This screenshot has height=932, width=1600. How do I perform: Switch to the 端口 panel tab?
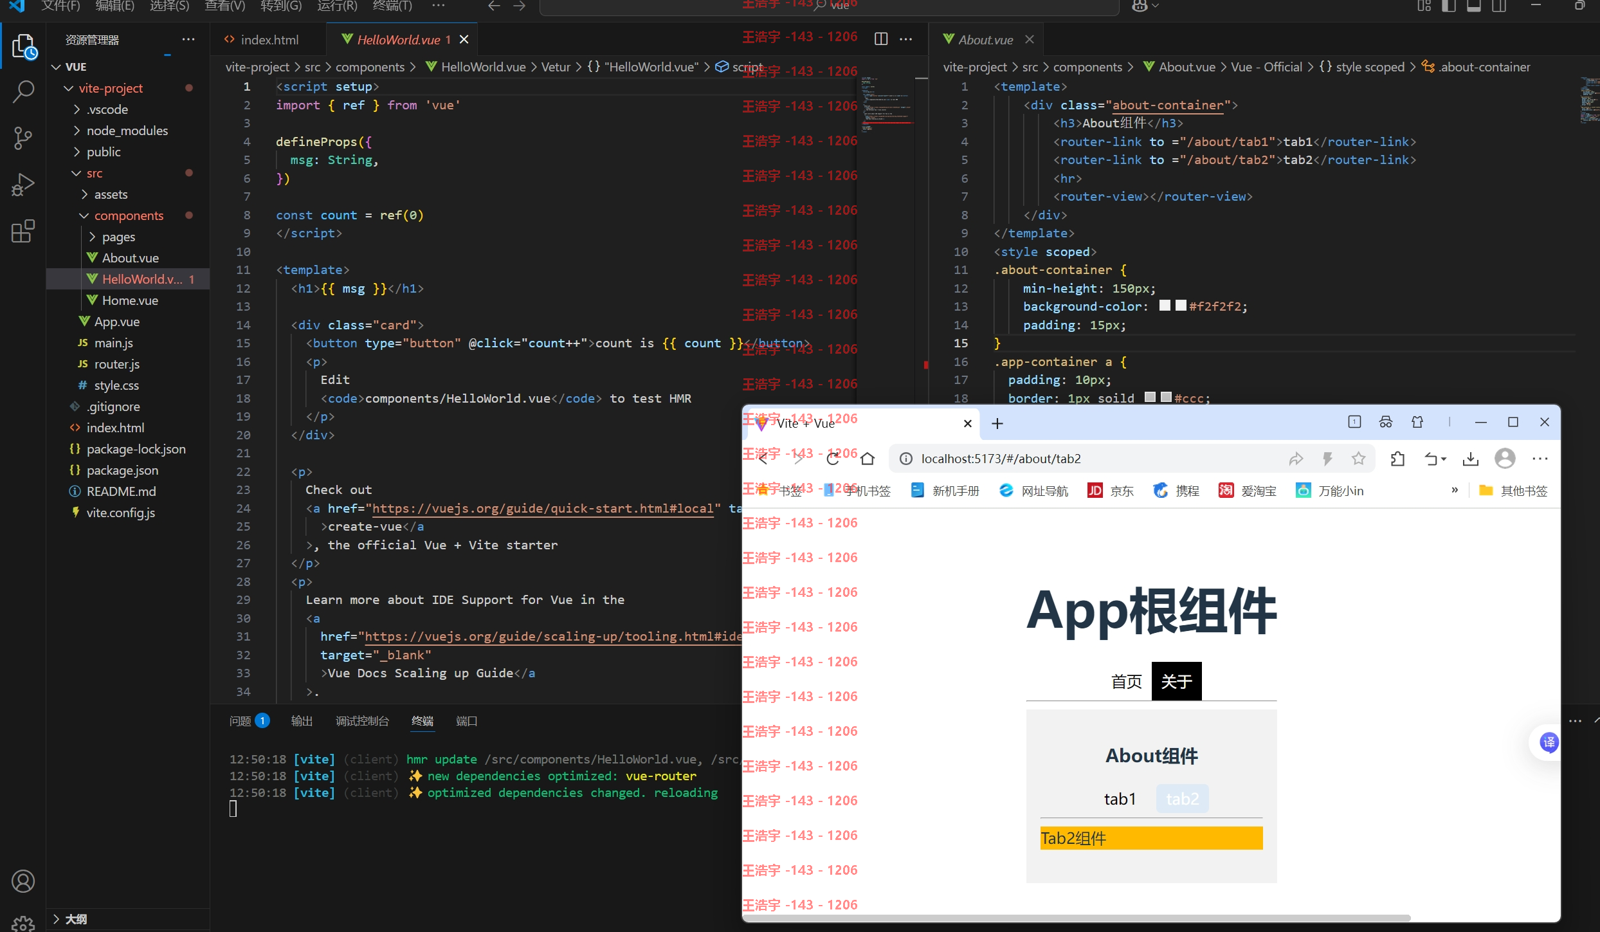(466, 721)
